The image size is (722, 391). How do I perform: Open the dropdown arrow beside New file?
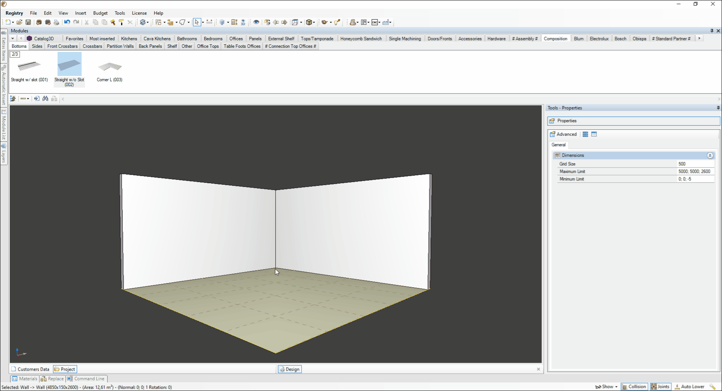[13, 23]
